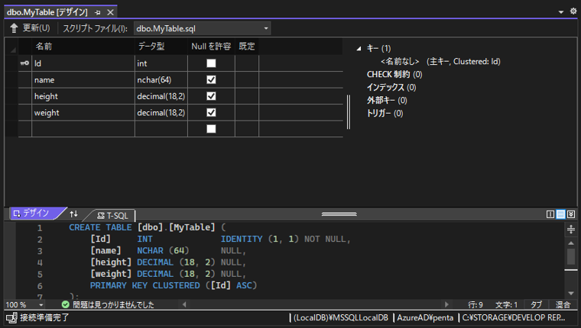Check Null allowed on the empty new row
Viewport: 581px width, 328px height.
[211, 129]
